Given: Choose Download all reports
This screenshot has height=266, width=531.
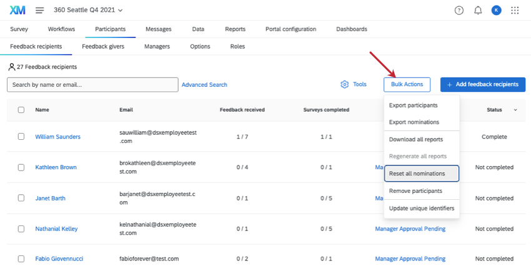Looking at the screenshot, I should tap(422, 139).
